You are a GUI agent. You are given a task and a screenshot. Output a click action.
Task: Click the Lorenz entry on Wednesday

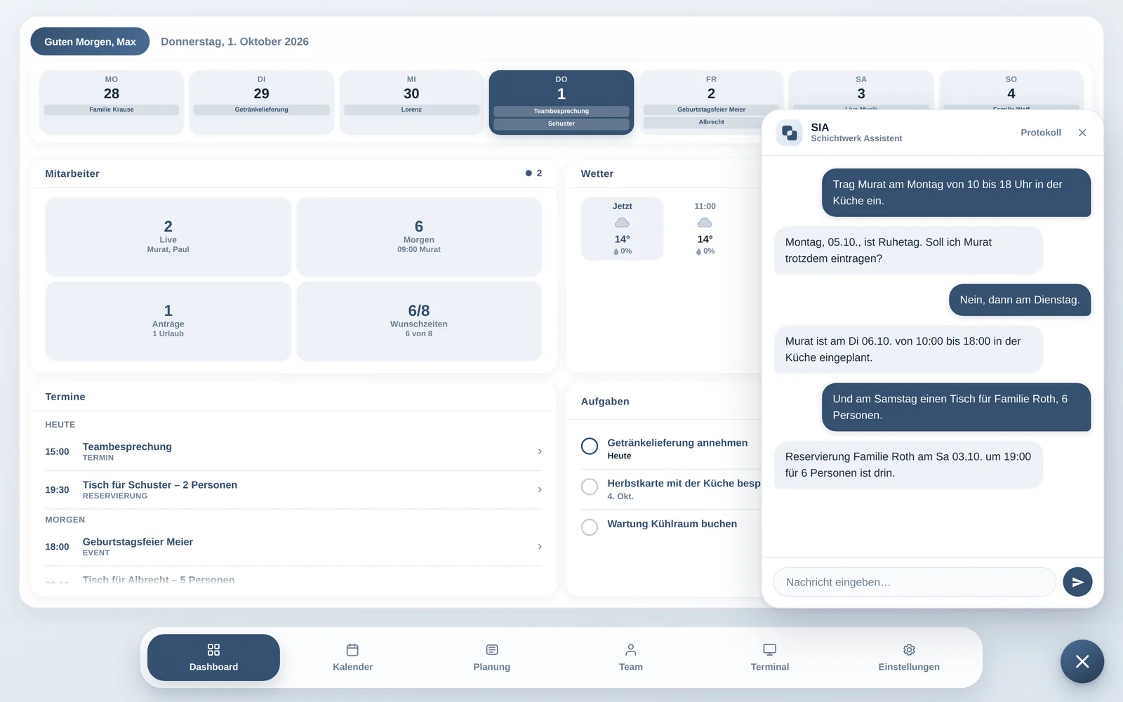[411, 110]
